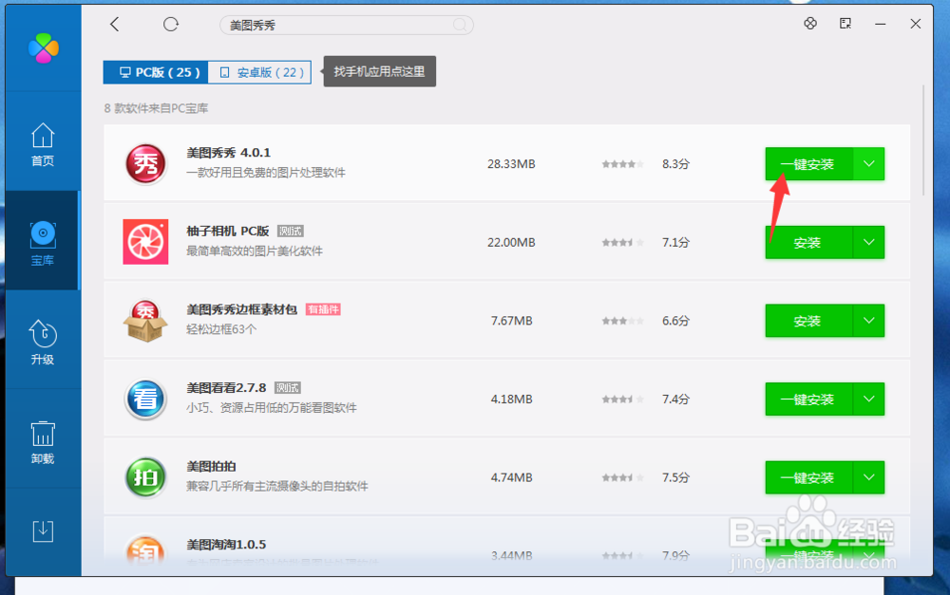950x595 pixels.
Task: Open the downloads manager icon in sidebar
Action: click(43, 531)
